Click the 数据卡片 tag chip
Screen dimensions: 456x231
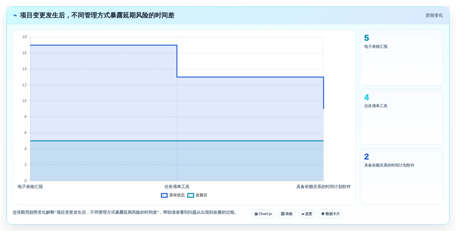330,214
